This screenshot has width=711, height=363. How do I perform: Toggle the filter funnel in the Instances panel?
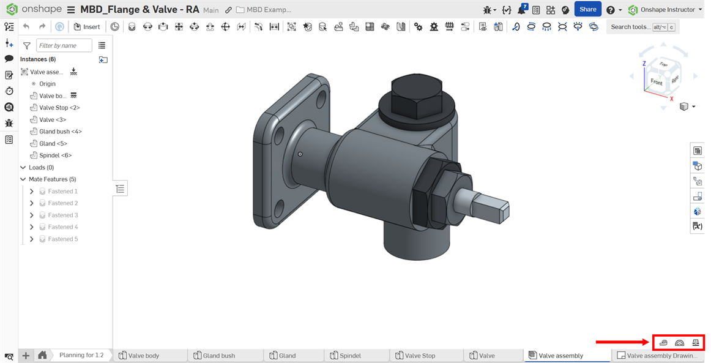click(x=26, y=45)
